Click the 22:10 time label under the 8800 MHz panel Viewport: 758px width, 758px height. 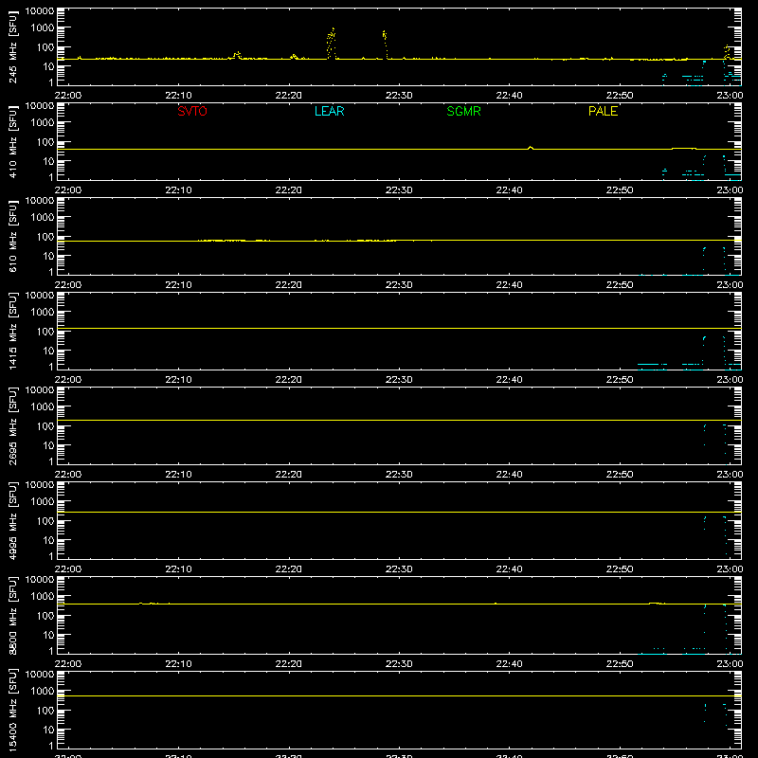point(178,664)
